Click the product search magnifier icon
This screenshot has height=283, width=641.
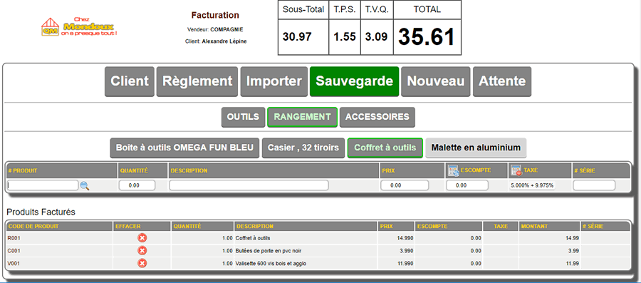(85, 185)
